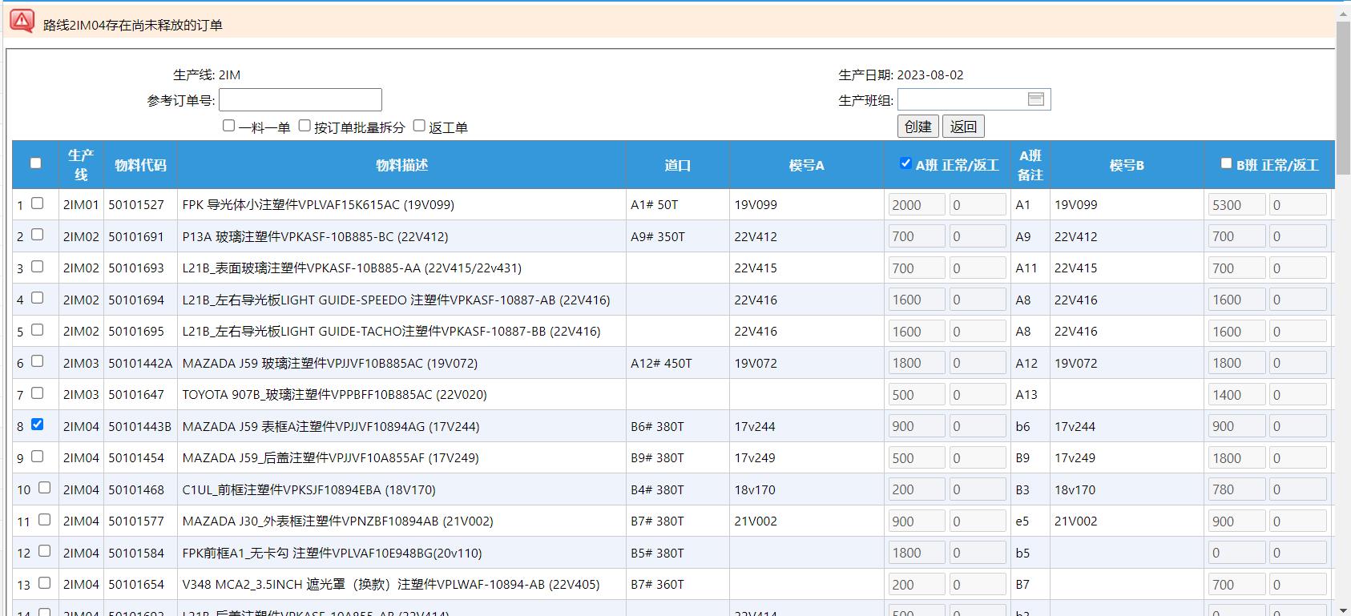Click the alert text 路线2IM04存在尚未释放的订单

click(x=133, y=25)
